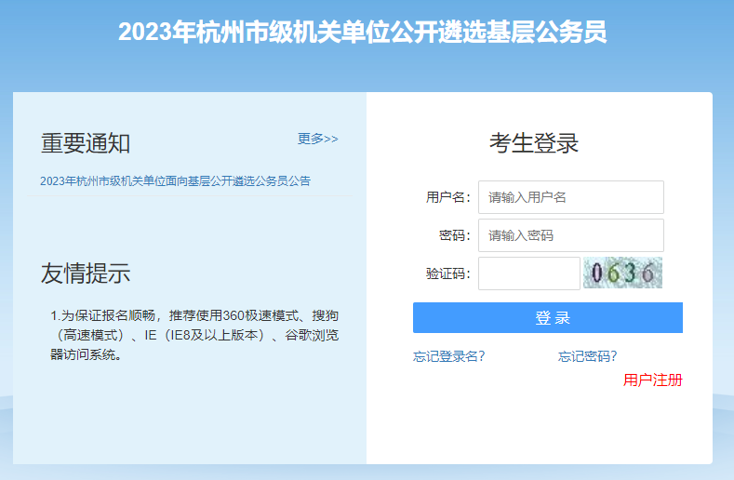Refresh the 0636 captcha image

coord(622,273)
